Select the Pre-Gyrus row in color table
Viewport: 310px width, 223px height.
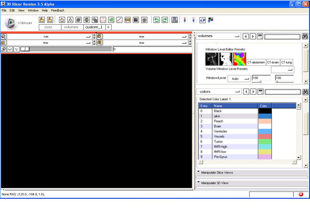tap(247, 157)
